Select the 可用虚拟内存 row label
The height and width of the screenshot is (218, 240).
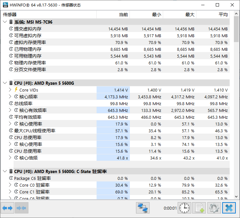[x=28, y=36]
